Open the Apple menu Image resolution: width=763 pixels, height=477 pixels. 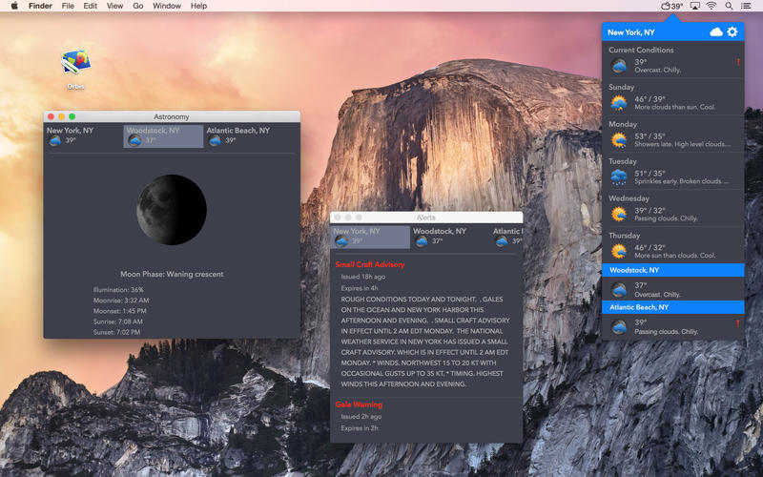13,6
